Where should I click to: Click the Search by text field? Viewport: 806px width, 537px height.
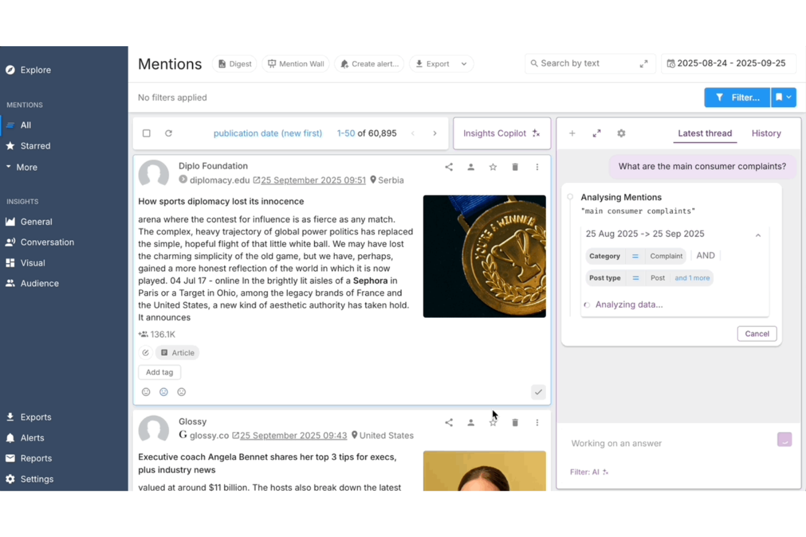click(583, 63)
